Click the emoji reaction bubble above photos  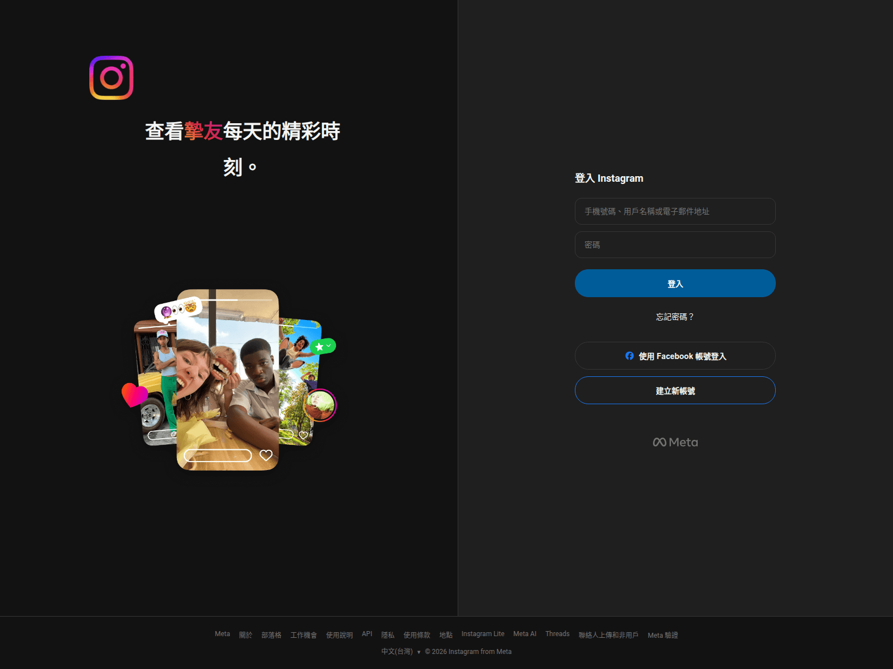pyautogui.click(x=178, y=308)
